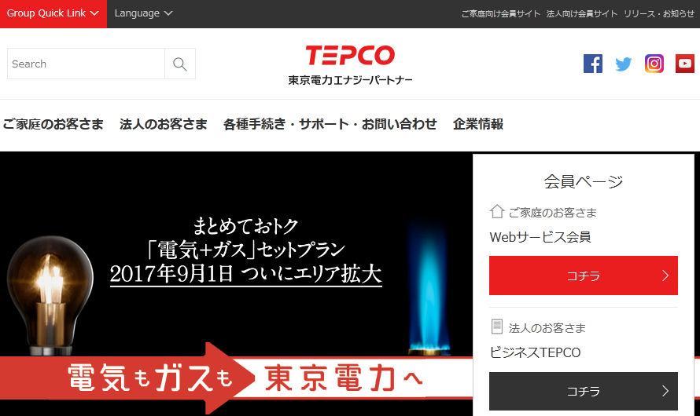Viewport: 700px width, 416px height.
Task: Click the document icon beside 法人のお客さま
Action: 497,327
